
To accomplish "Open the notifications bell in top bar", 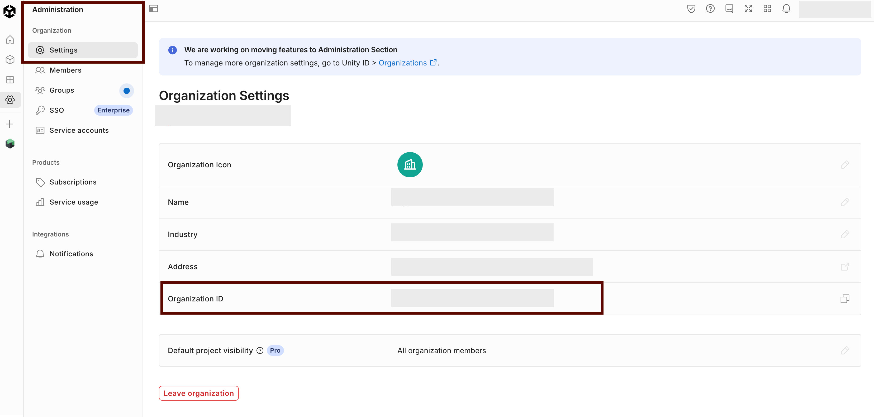I will [786, 9].
